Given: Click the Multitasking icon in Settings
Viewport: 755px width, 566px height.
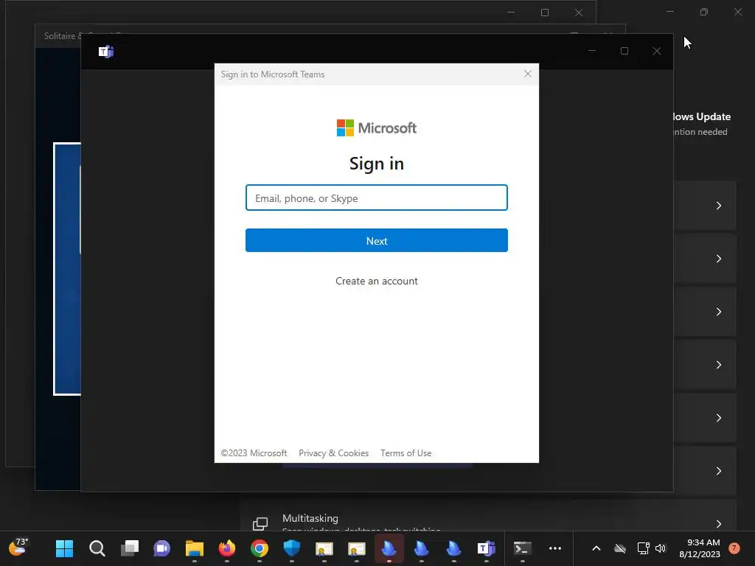Looking at the screenshot, I should tap(260, 523).
